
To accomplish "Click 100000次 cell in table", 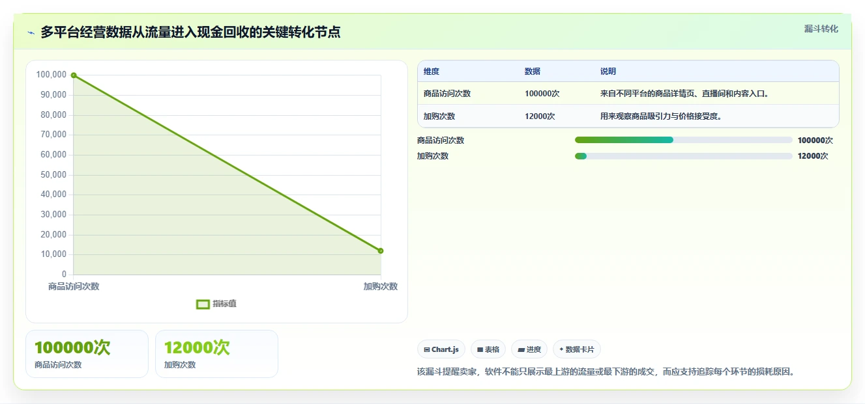I will [x=542, y=94].
